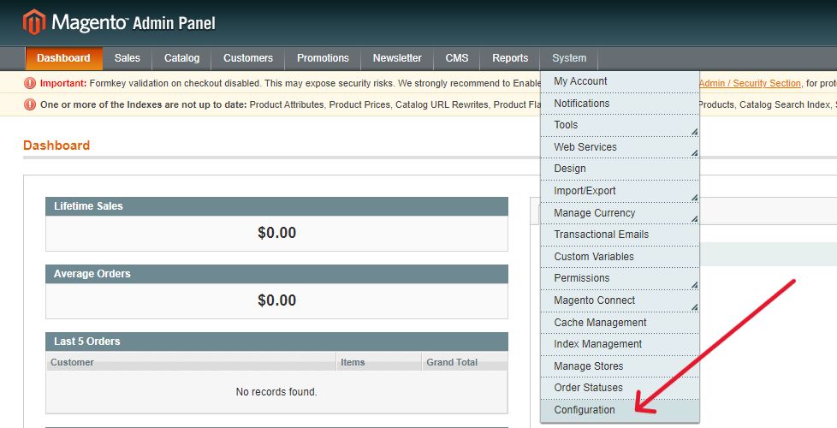Click the Magento logo icon

click(34, 22)
